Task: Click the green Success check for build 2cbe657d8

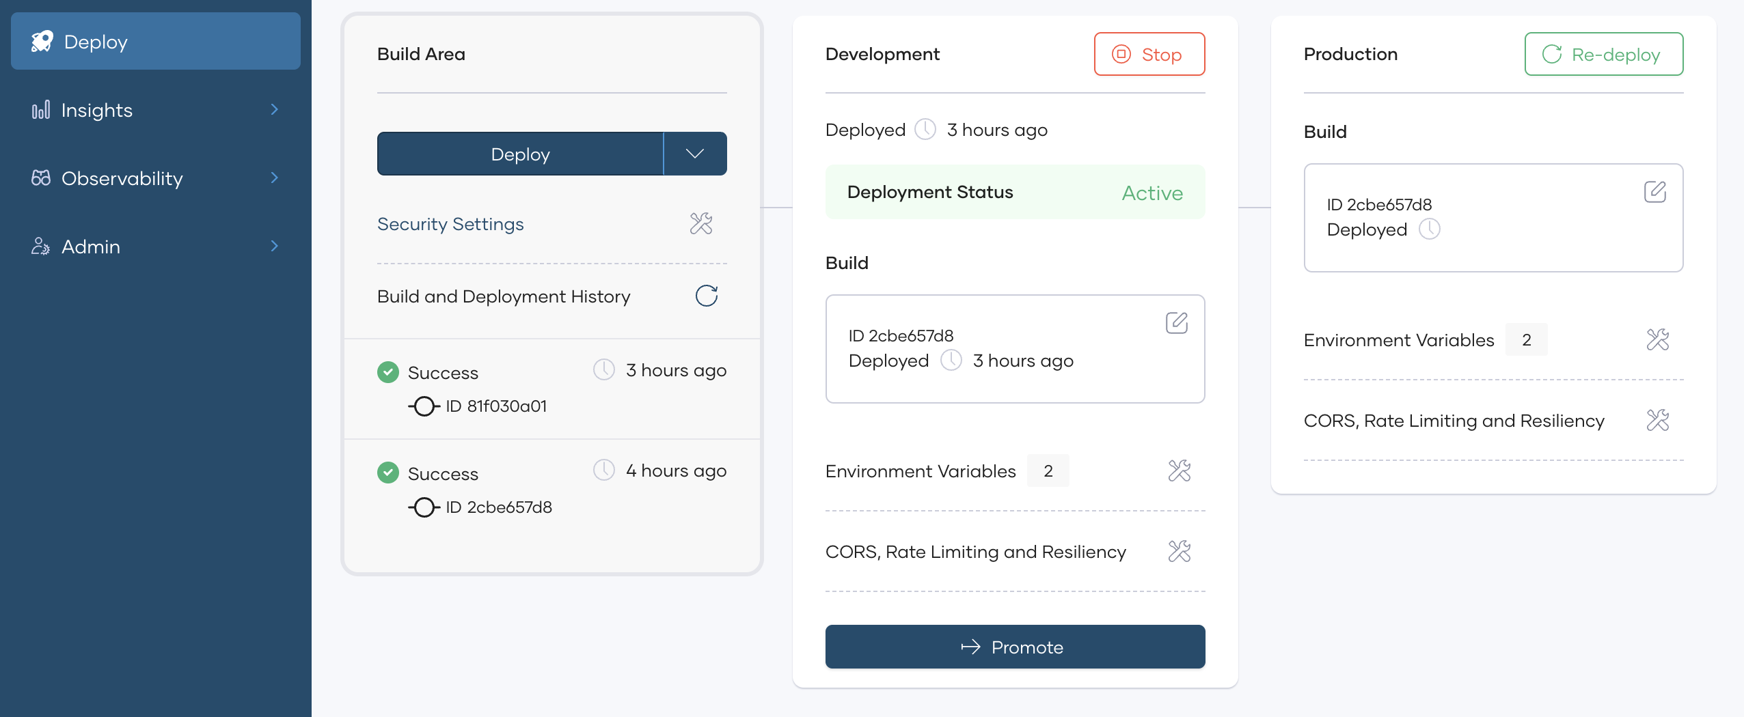Action: [x=388, y=473]
